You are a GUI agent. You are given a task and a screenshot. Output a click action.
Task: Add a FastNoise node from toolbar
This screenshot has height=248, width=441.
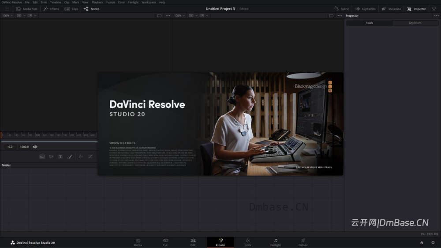(51, 156)
